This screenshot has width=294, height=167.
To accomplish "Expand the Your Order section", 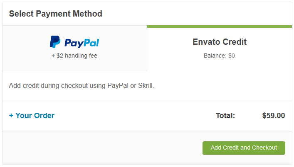I will point(32,116).
